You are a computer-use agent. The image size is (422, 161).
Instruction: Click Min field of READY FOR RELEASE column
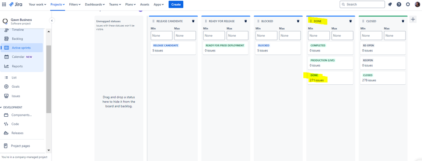(214, 35)
